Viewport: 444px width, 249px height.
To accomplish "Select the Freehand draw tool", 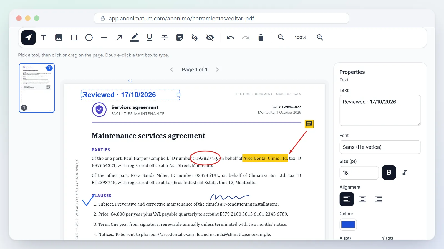I will point(195,38).
